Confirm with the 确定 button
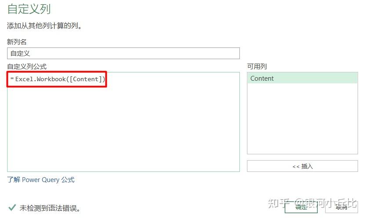Viewport: 366px width, 218px height. click(x=301, y=207)
